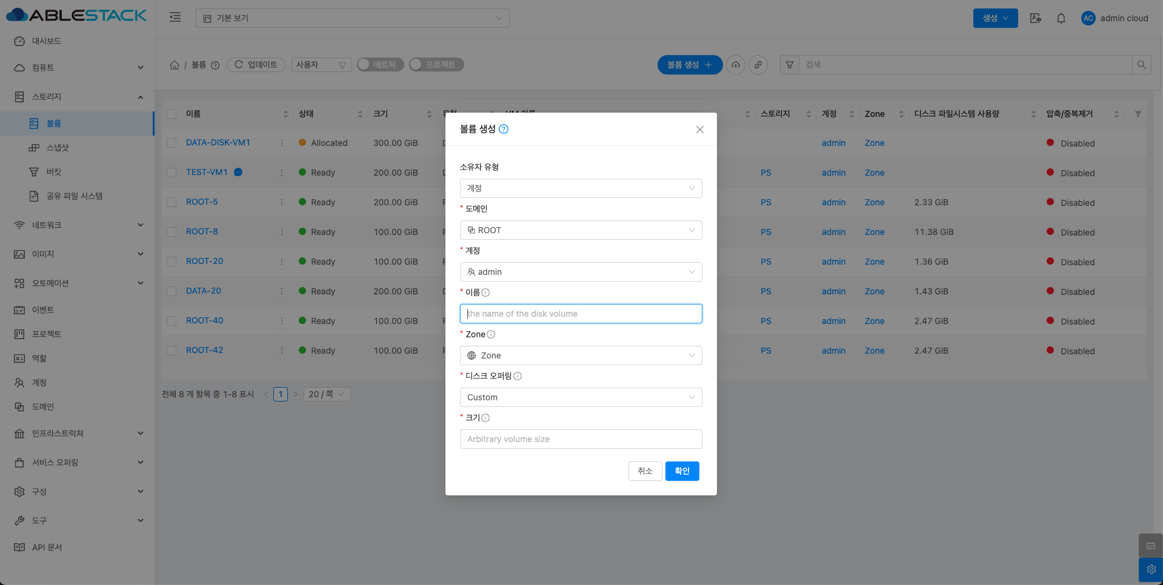Click help icon beside 볼륨 생성 title
Viewport: 1163px width, 585px height.
click(504, 129)
